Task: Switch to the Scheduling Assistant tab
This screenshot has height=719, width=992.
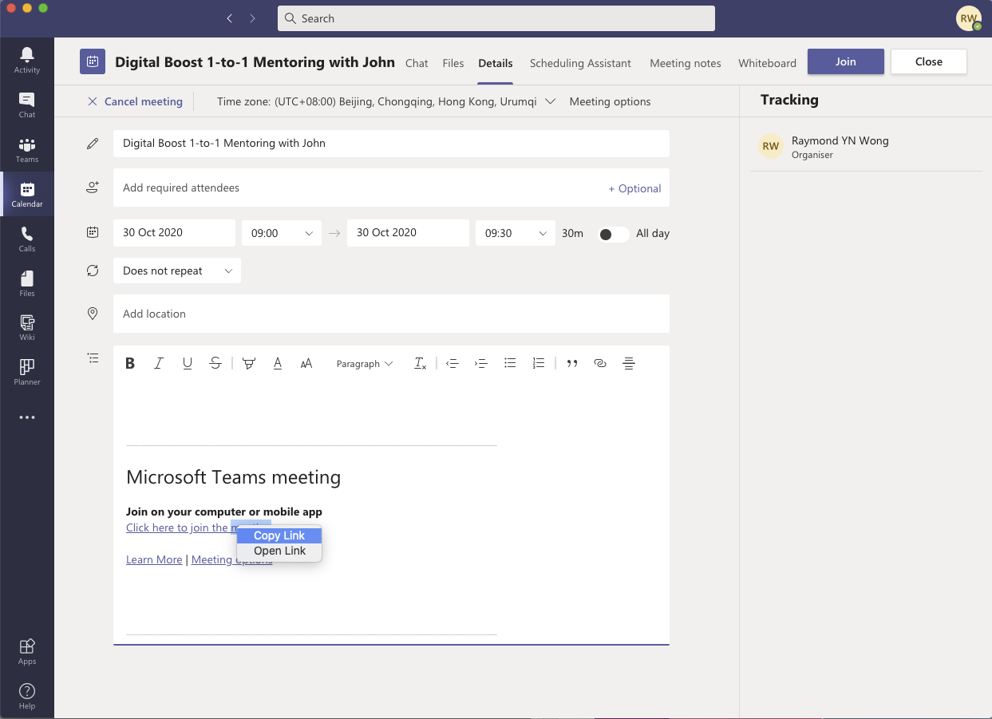Action: [x=580, y=63]
